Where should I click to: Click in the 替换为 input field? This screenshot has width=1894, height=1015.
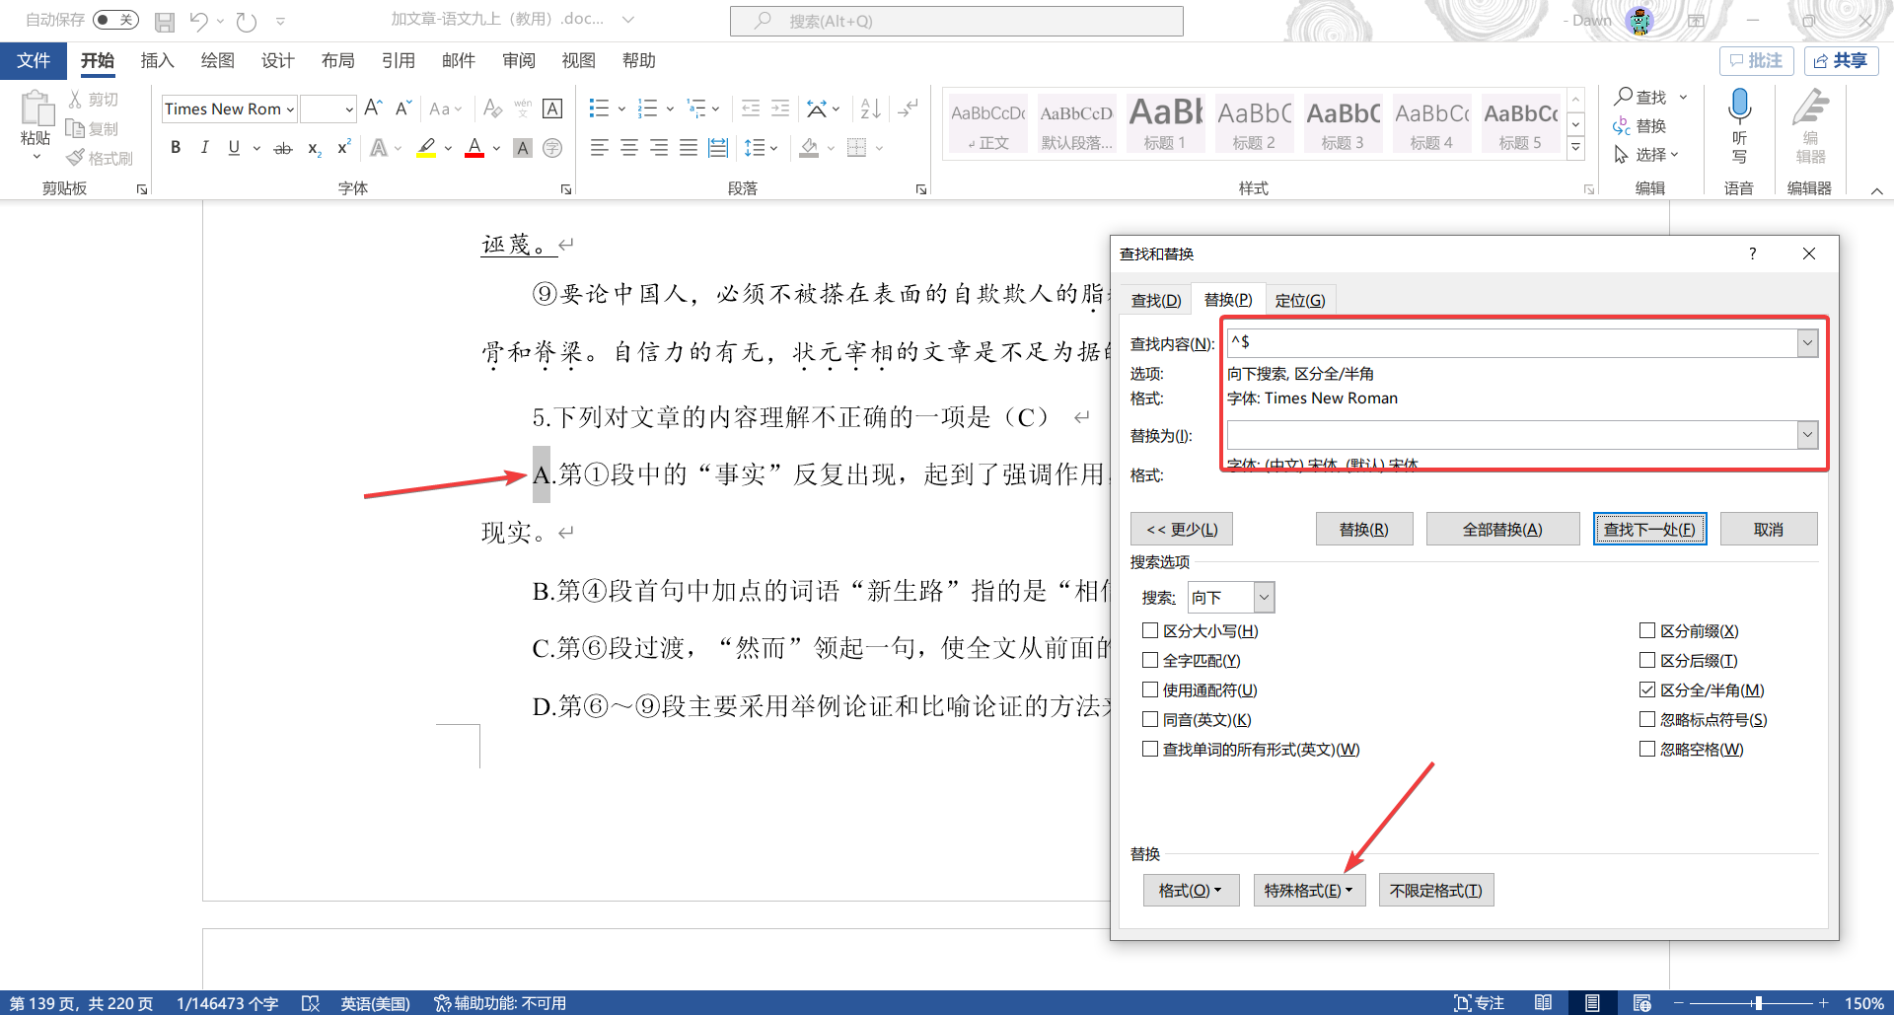click(x=1512, y=434)
